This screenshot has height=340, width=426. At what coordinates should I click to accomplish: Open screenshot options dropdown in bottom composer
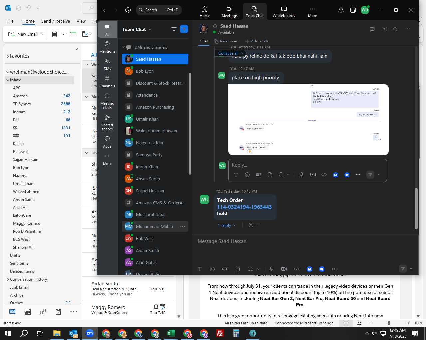[258, 269]
